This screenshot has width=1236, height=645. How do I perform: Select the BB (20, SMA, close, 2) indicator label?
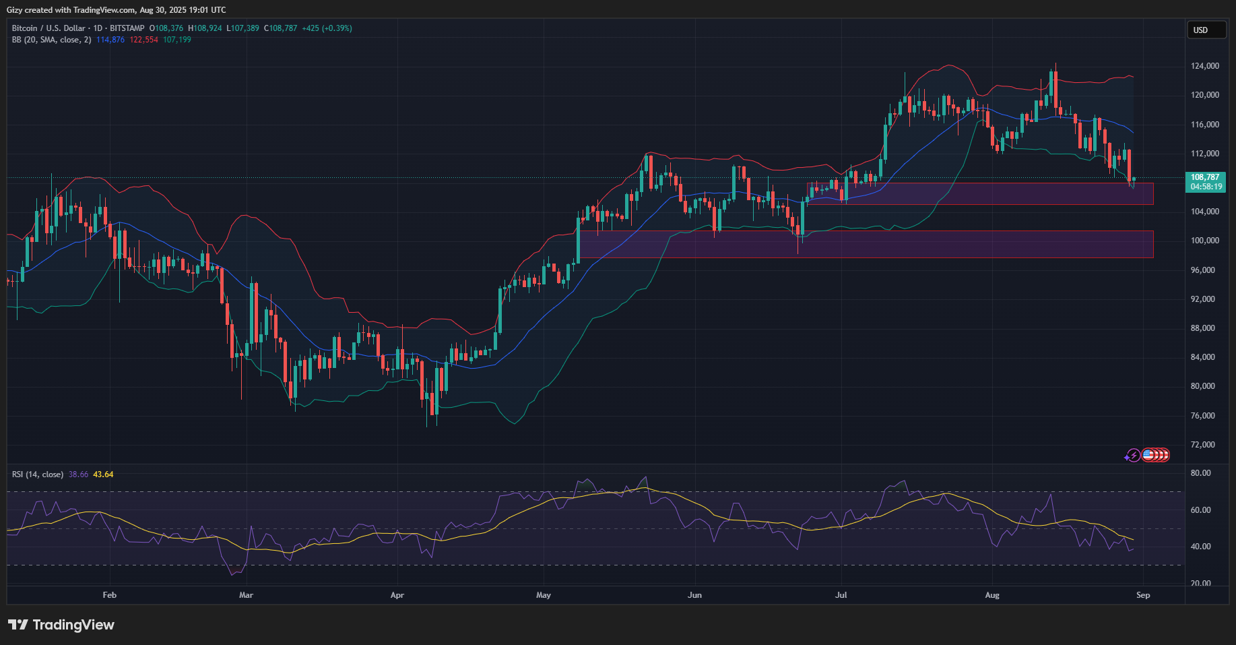51,40
